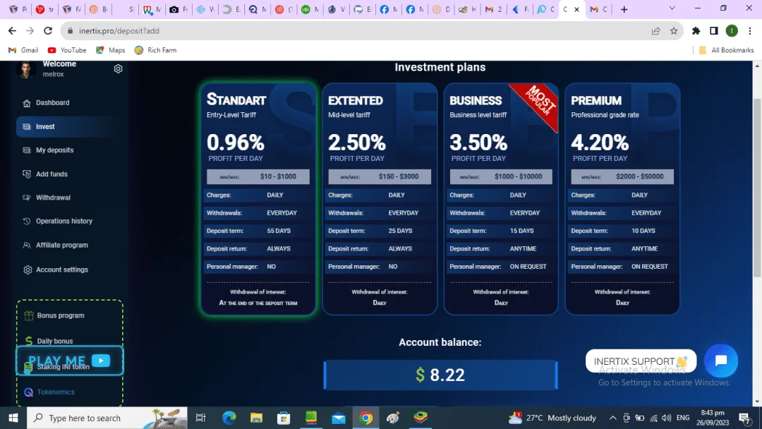Claim the Daily bonus
762x429 pixels.
(54, 341)
